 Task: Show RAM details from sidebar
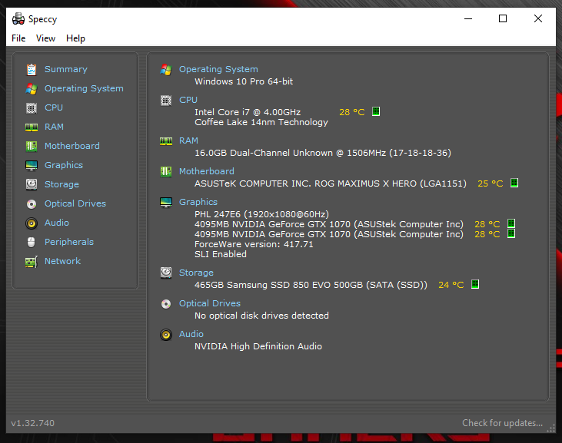pos(54,127)
